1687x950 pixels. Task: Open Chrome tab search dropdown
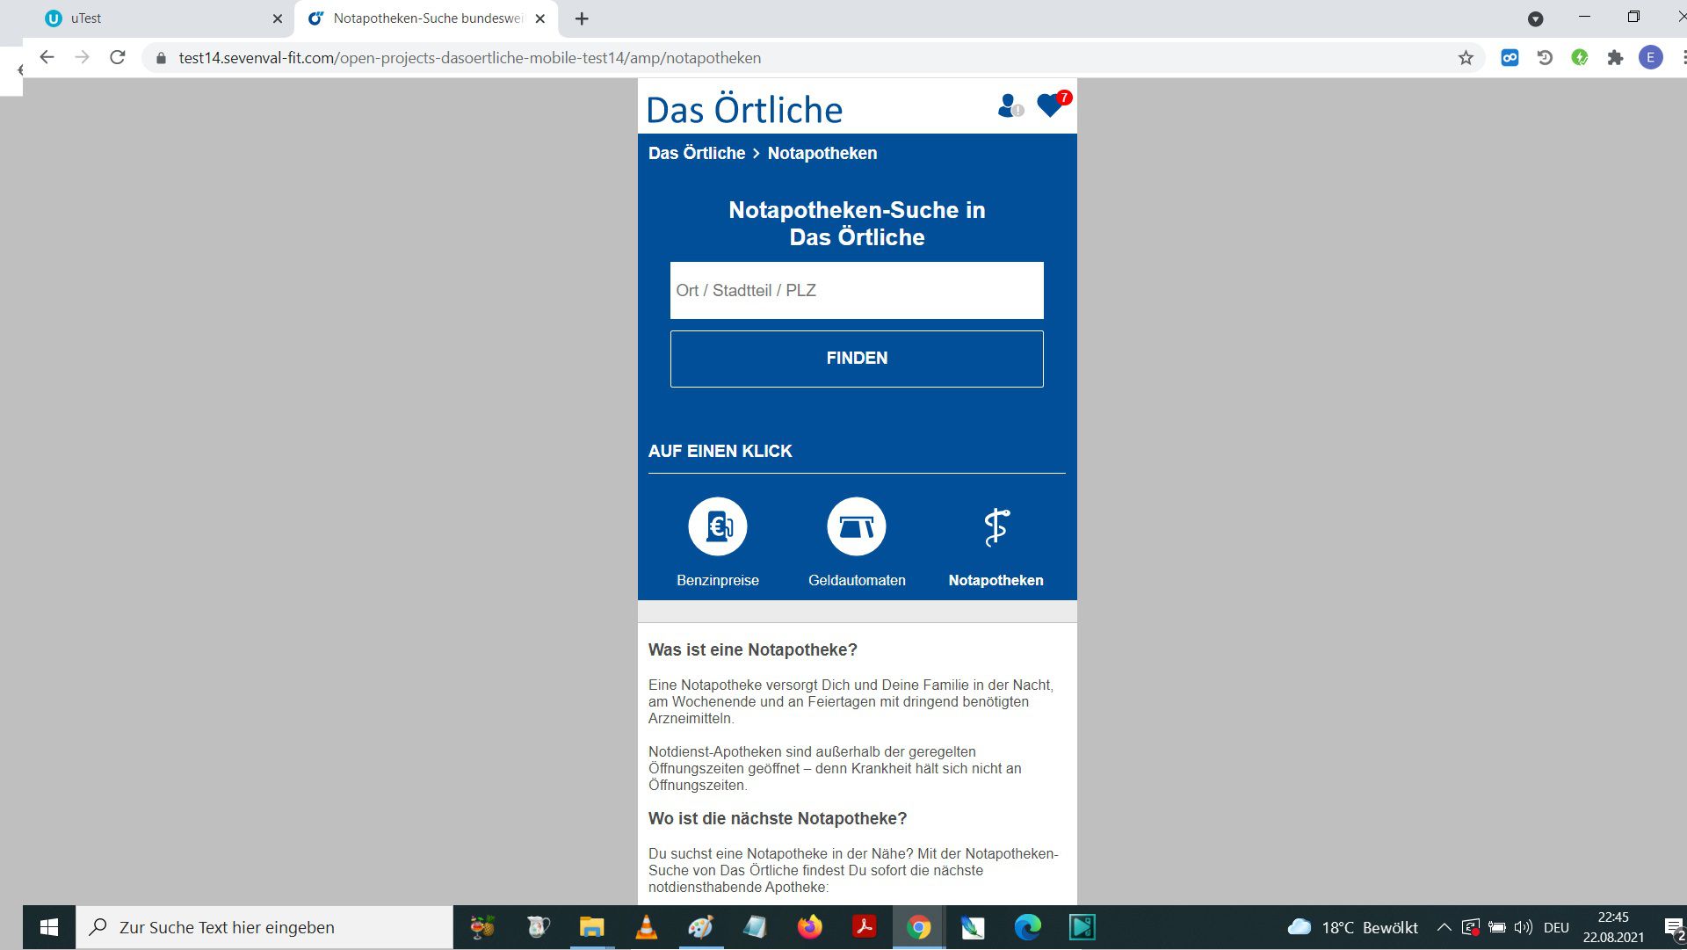[1535, 18]
